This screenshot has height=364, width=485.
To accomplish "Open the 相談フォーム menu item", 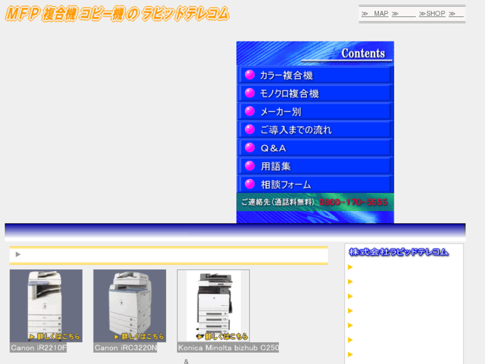I will [315, 184].
